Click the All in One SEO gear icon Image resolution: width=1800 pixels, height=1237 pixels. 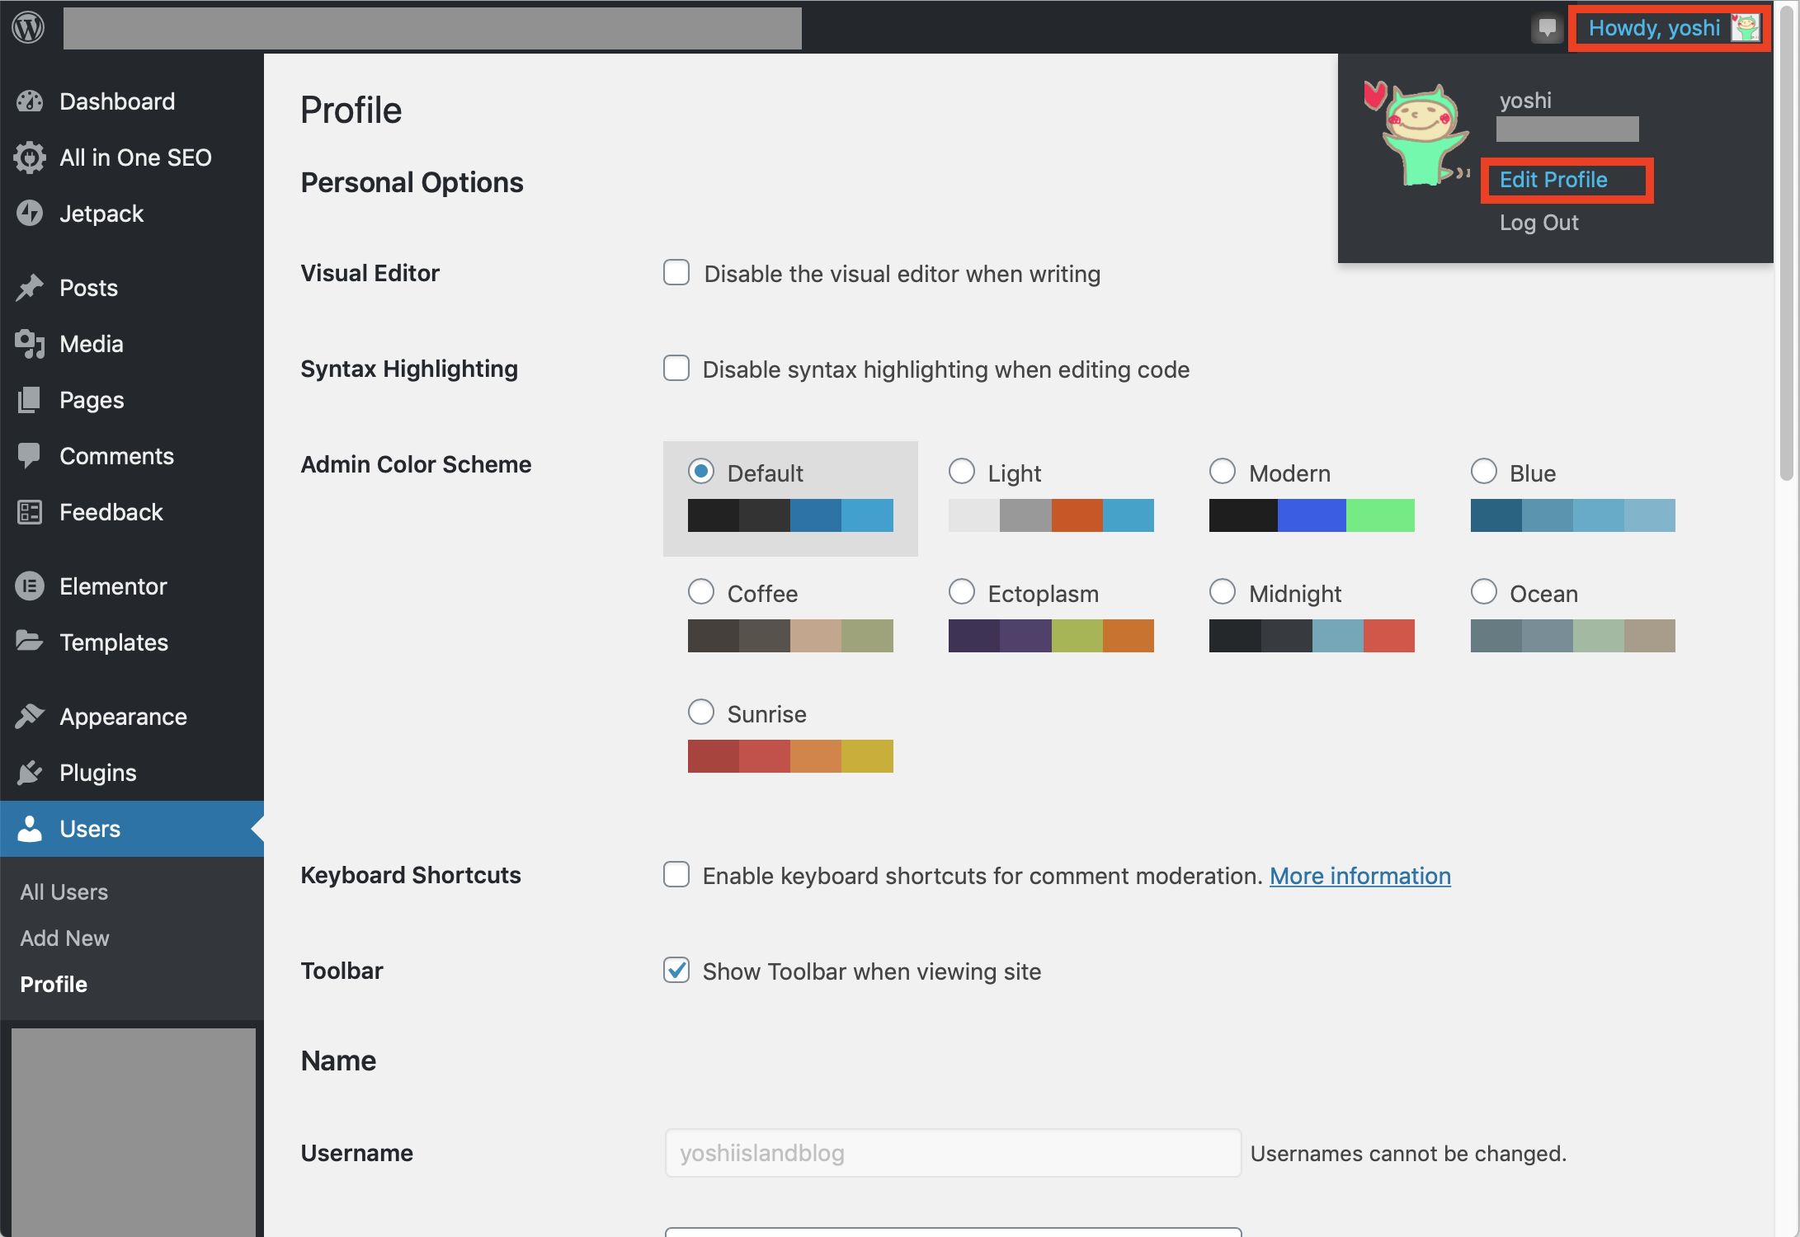(30, 158)
